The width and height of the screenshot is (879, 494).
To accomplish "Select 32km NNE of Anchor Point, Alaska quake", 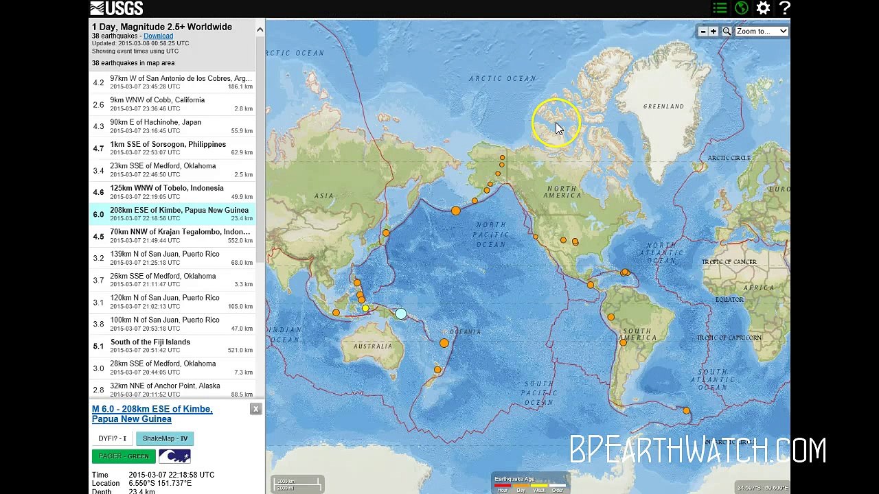I will (172, 390).
